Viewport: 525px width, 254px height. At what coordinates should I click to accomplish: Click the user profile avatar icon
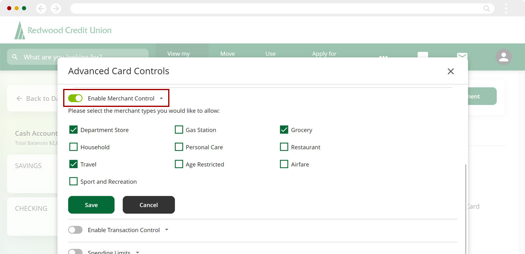click(503, 57)
